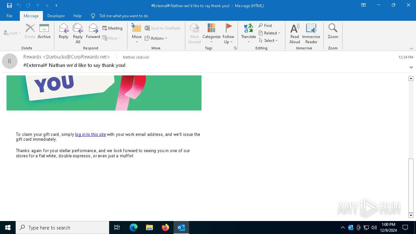
Task: Click Reply All button
Action: point(78,33)
